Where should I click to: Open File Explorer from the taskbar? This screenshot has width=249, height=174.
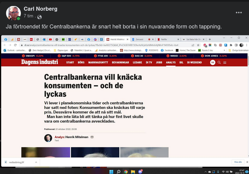click(133, 172)
